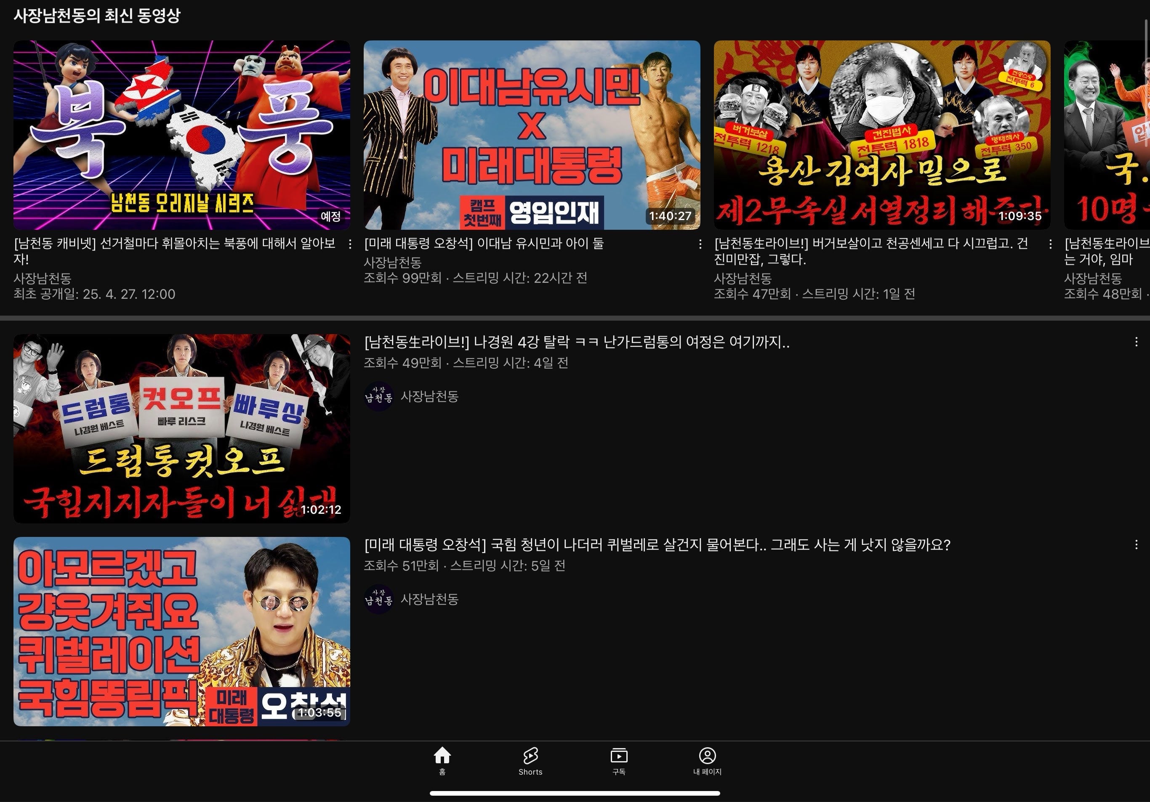Click channel name 사장남천동 under 북풍 video
The width and height of the screenshot is (1150, 802).
(43, 279)
